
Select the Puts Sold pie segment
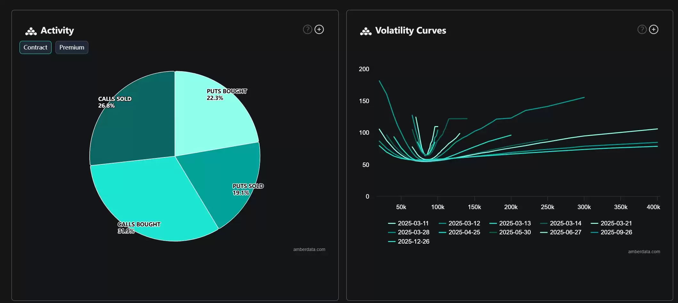224,179
